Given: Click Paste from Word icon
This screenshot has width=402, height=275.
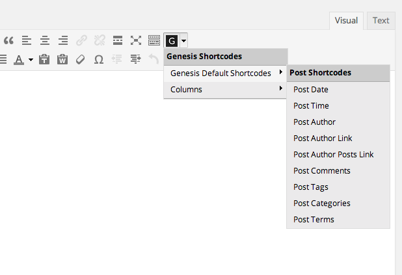Looking at the screenshot, I should point(62,59).
